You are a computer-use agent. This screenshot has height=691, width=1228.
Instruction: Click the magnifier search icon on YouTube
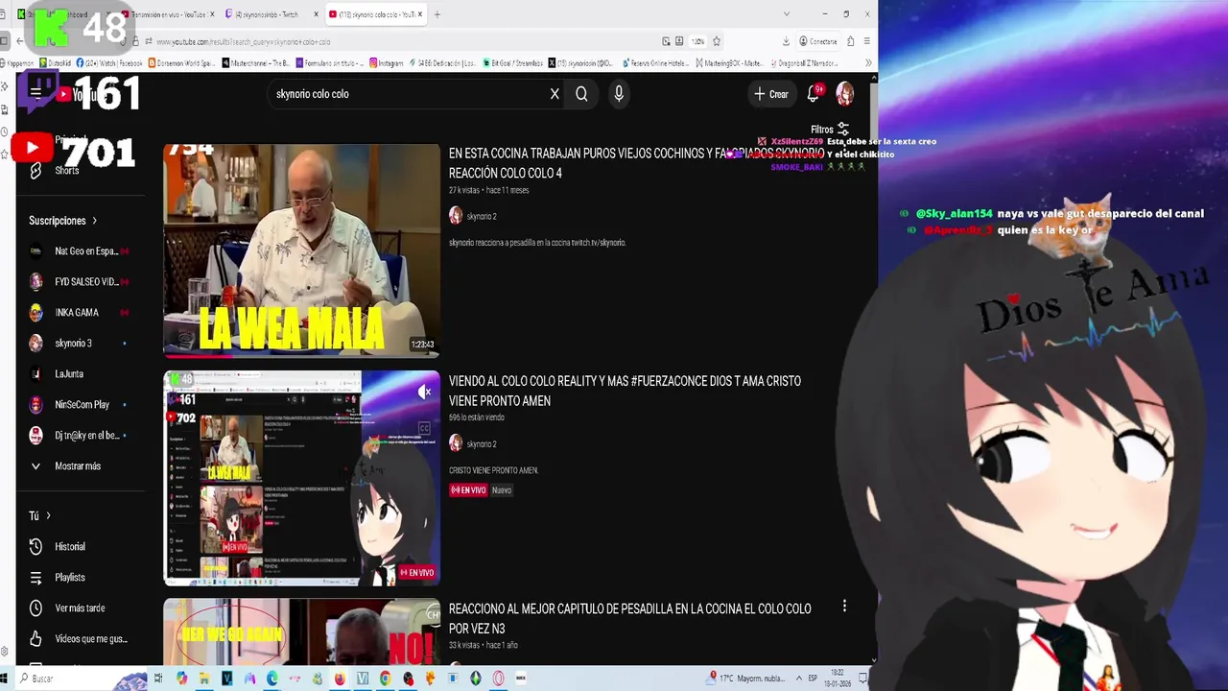click(x=581, y=94)
